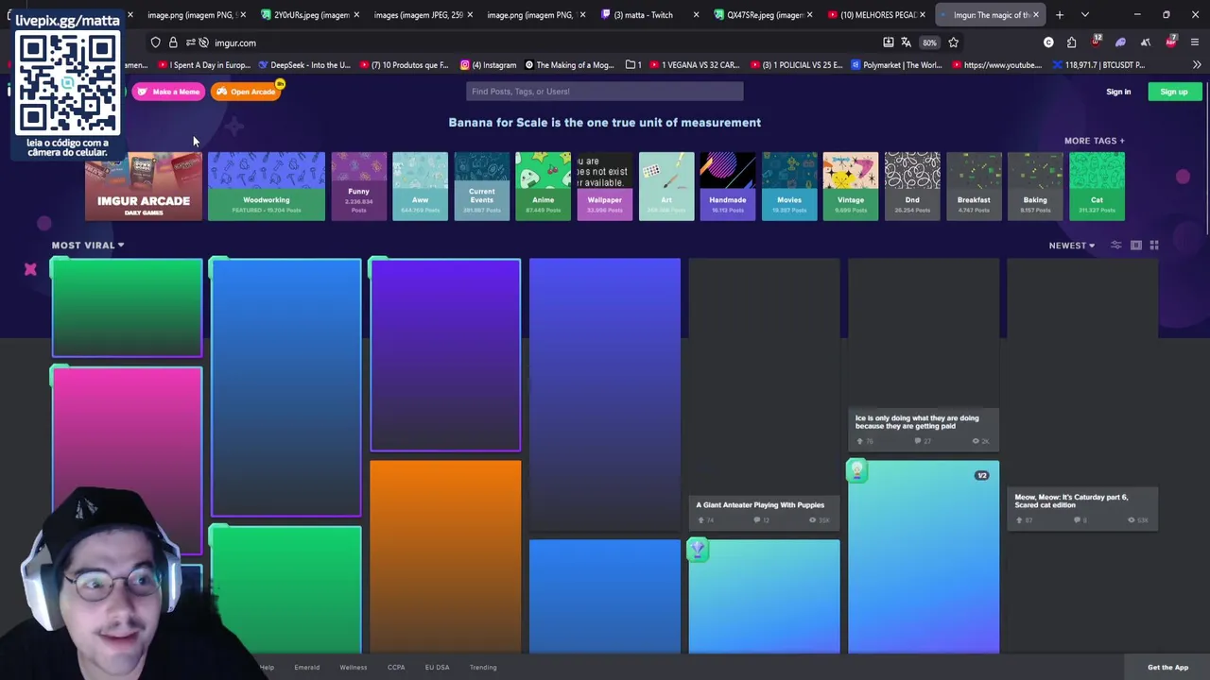Close the QX47SRe.jpeg tab
The height and width of the screenshot is (680, 1210).
click(809, 15)
